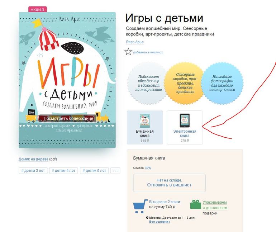Click the green gift box icon

pos(196,204)
